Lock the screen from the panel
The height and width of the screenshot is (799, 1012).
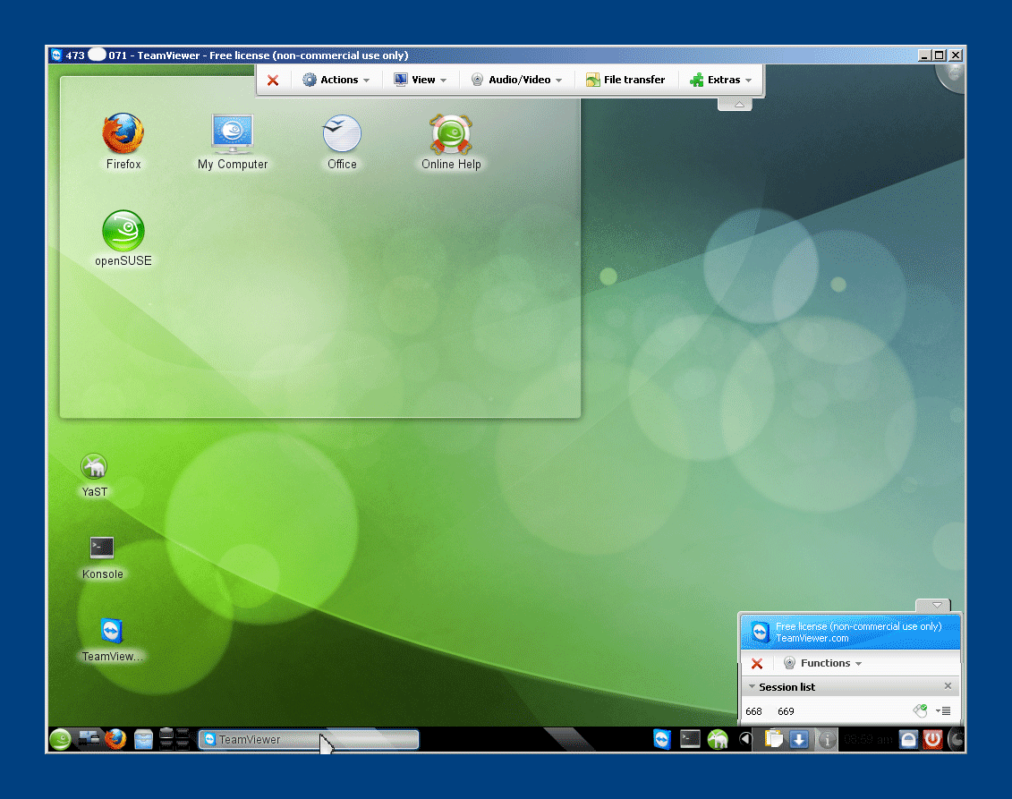point(908,740)
